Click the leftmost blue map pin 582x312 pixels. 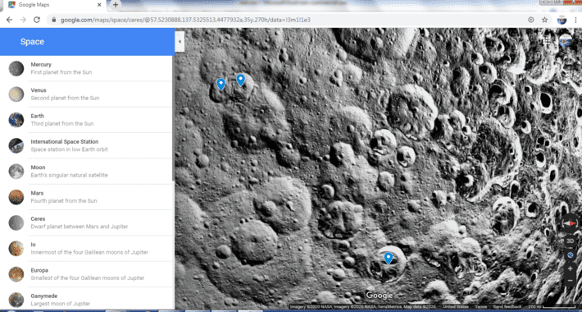tap(221, 85)
